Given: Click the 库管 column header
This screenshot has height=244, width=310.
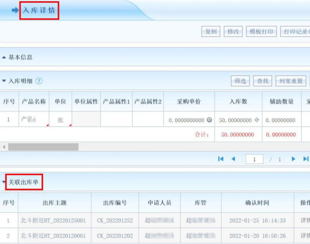Looking at the screenshot, I should tap(201, 203).
